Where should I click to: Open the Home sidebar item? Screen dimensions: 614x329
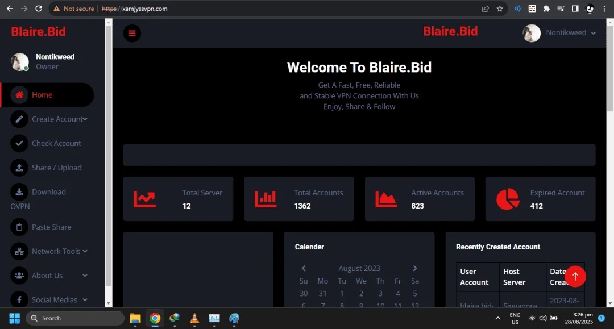click(x=47, y=95)
